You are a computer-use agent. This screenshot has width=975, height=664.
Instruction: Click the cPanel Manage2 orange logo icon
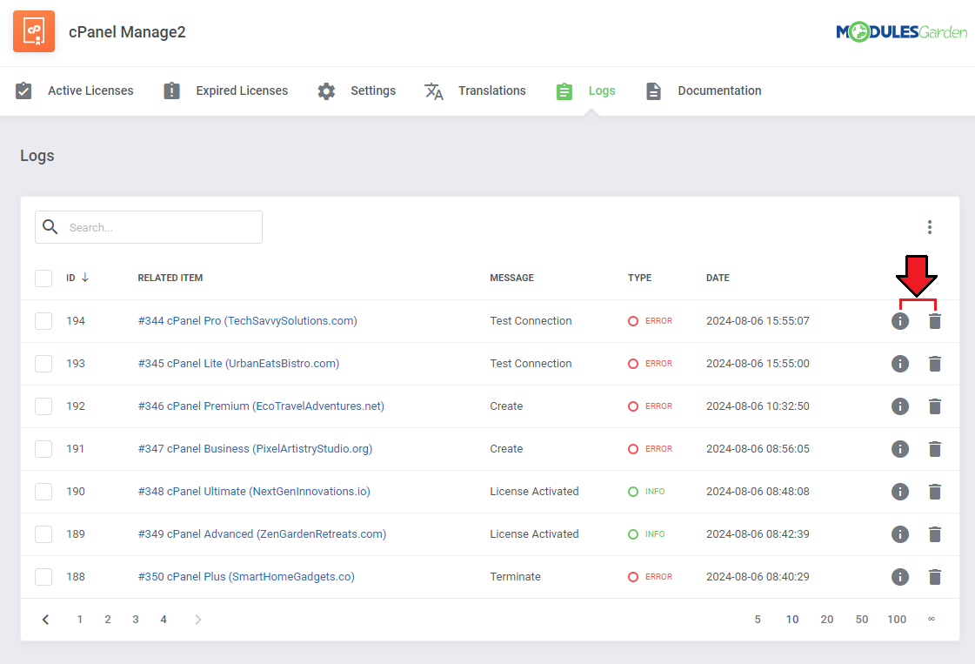click(34, 31)
